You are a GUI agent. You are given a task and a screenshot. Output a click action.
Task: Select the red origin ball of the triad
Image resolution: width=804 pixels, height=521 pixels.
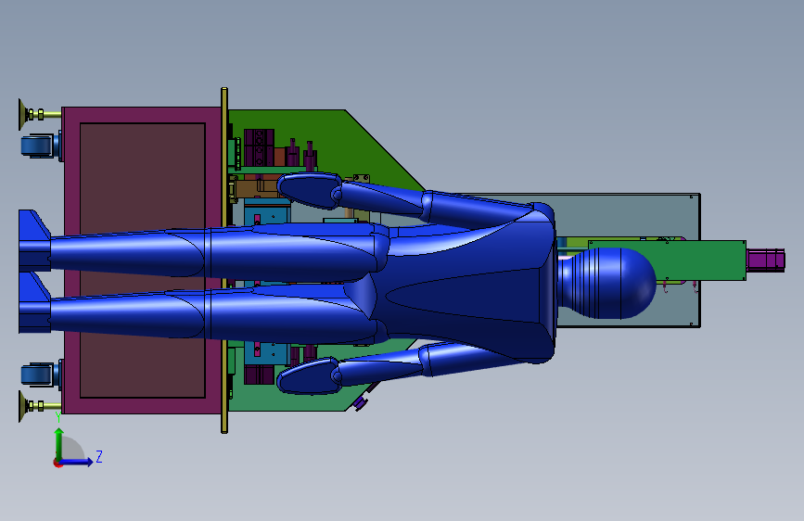click(x=57, y=463)
